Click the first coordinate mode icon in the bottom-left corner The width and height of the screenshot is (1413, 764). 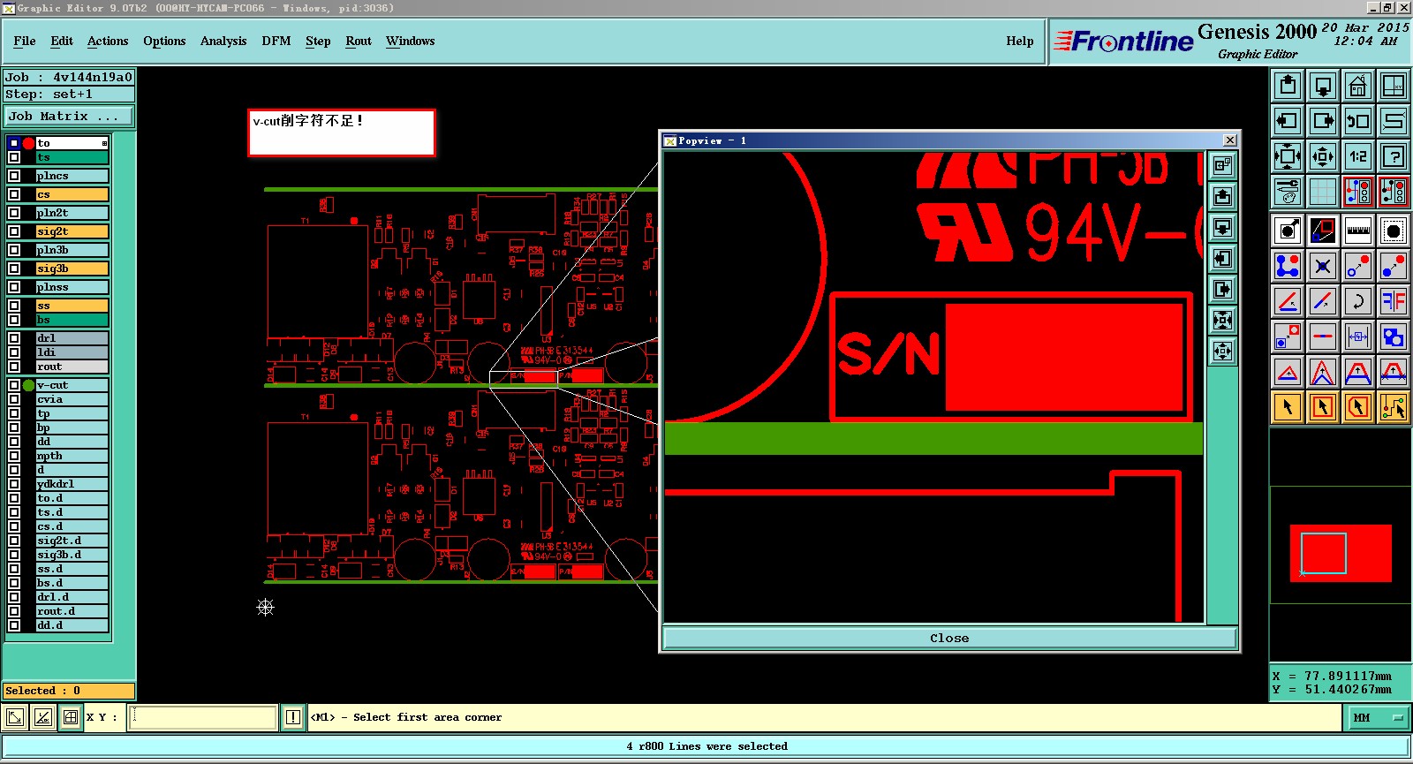[15, 717]
